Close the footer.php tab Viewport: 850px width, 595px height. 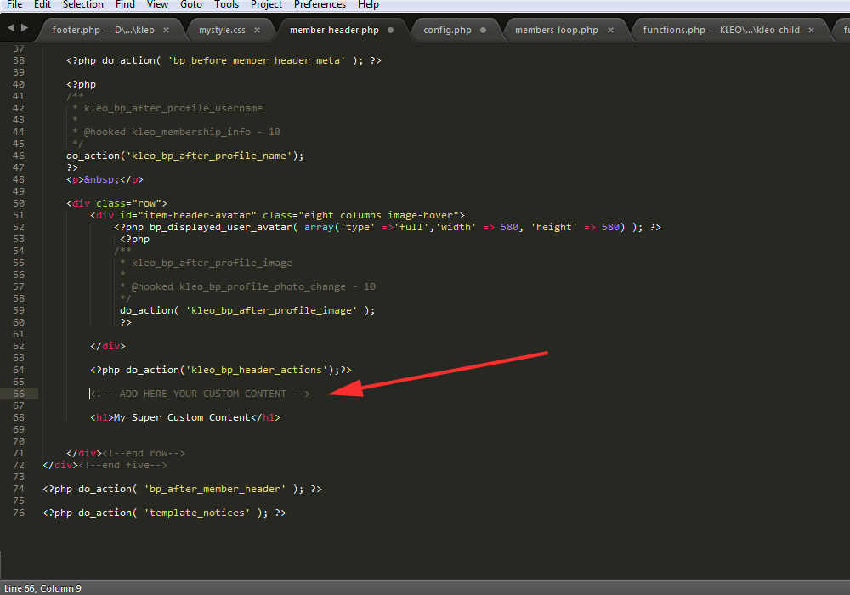click(166, 30)
